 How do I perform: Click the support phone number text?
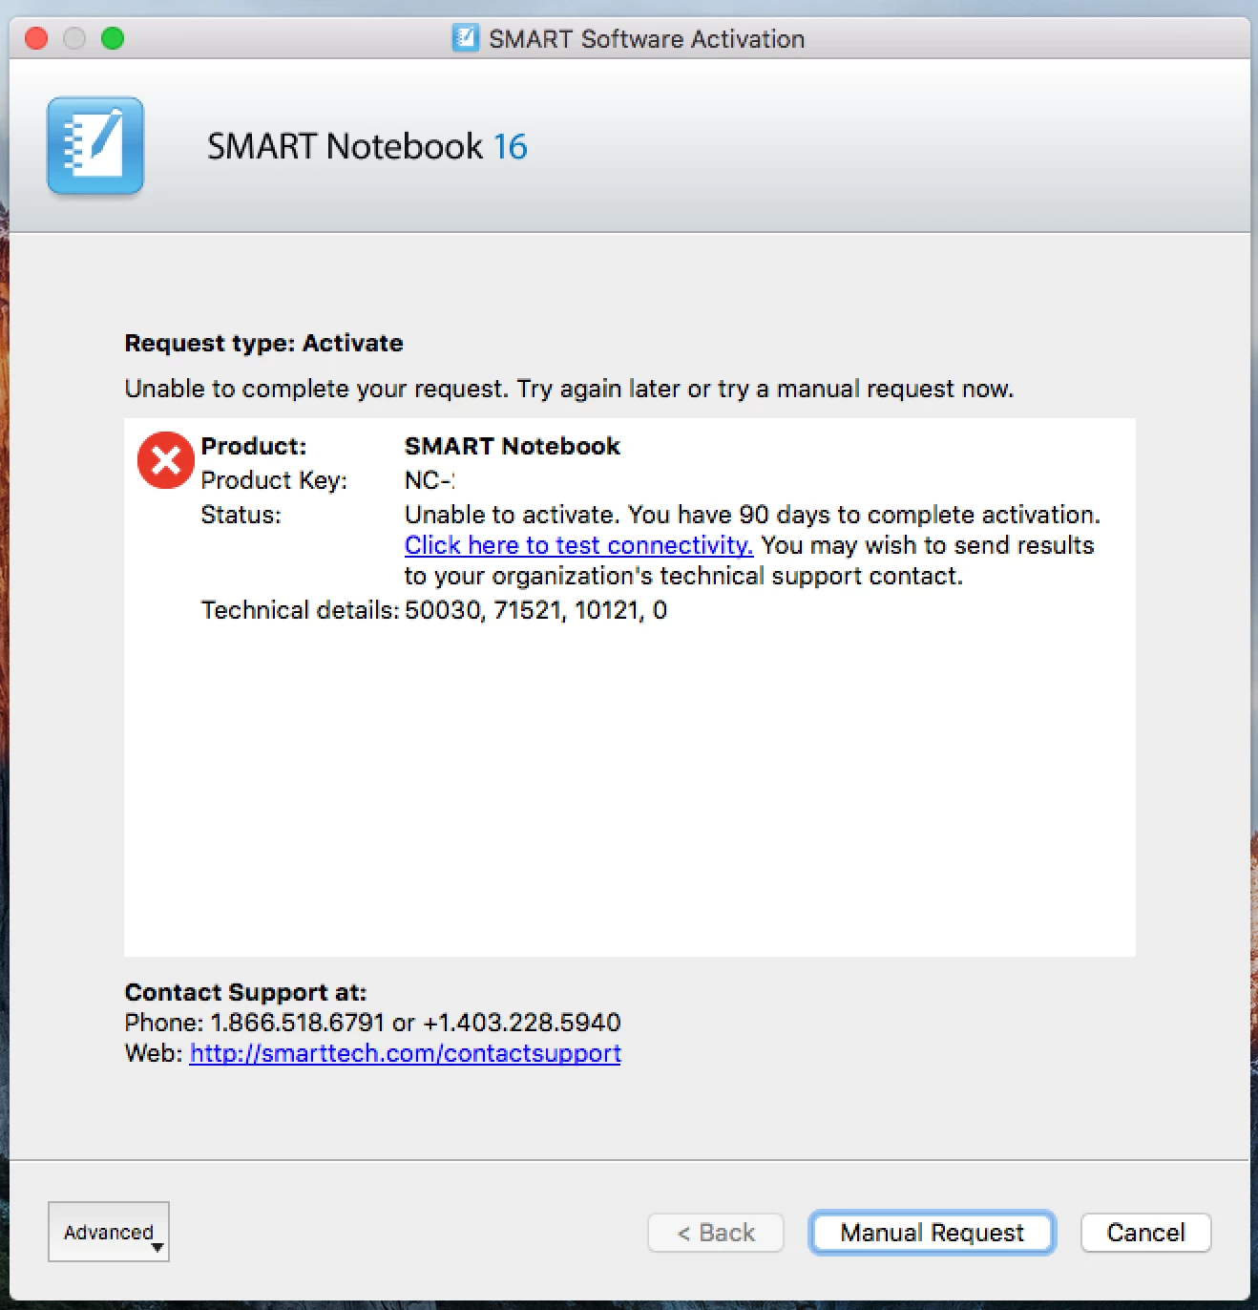click(372, 1023)
